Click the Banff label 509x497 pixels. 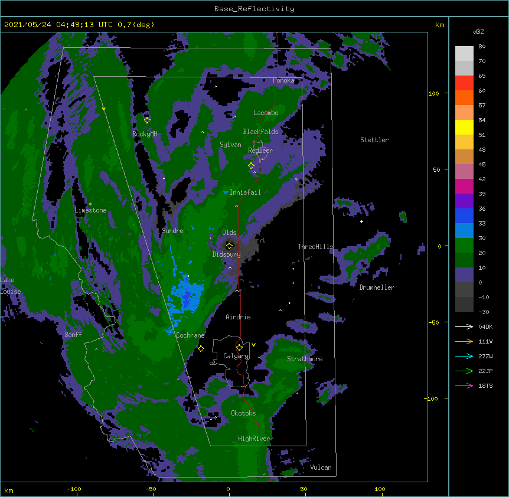(x=73, y=335)
